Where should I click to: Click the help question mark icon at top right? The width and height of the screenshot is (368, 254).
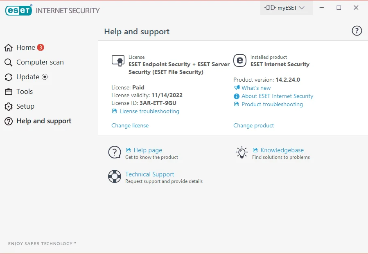pyautogui.click(x=357, y=31)
